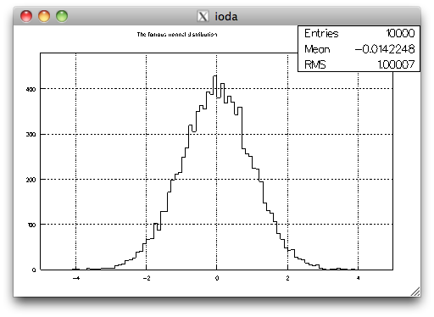Click the 2 label on horizontal axis
434x317 pixels.
click(x=287, y=278)
